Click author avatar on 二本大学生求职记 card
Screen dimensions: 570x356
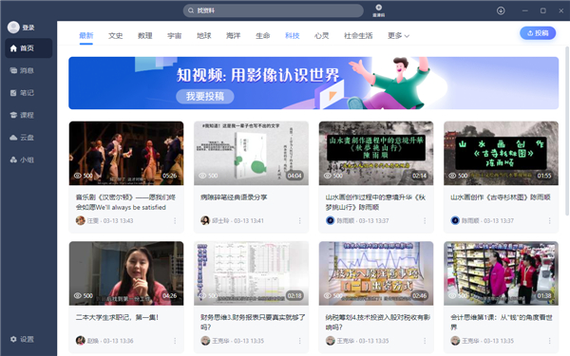(x=81, y=341)
